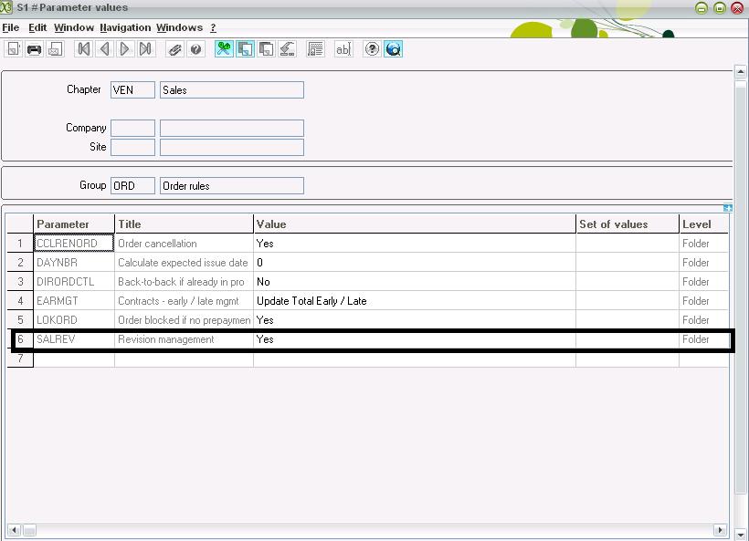Click the Revision management title cell
Screen dimensions: 749x541
184,339
